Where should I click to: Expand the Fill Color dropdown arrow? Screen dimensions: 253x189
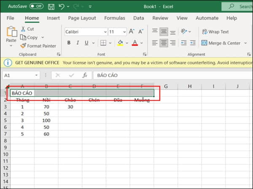127,43
